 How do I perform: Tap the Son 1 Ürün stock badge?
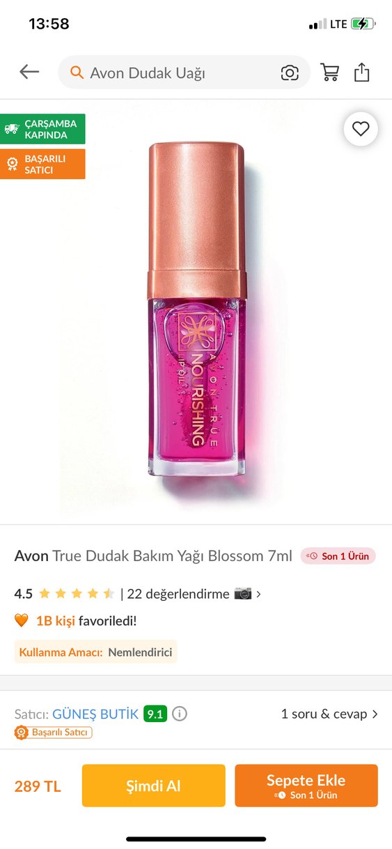point(338,556)
